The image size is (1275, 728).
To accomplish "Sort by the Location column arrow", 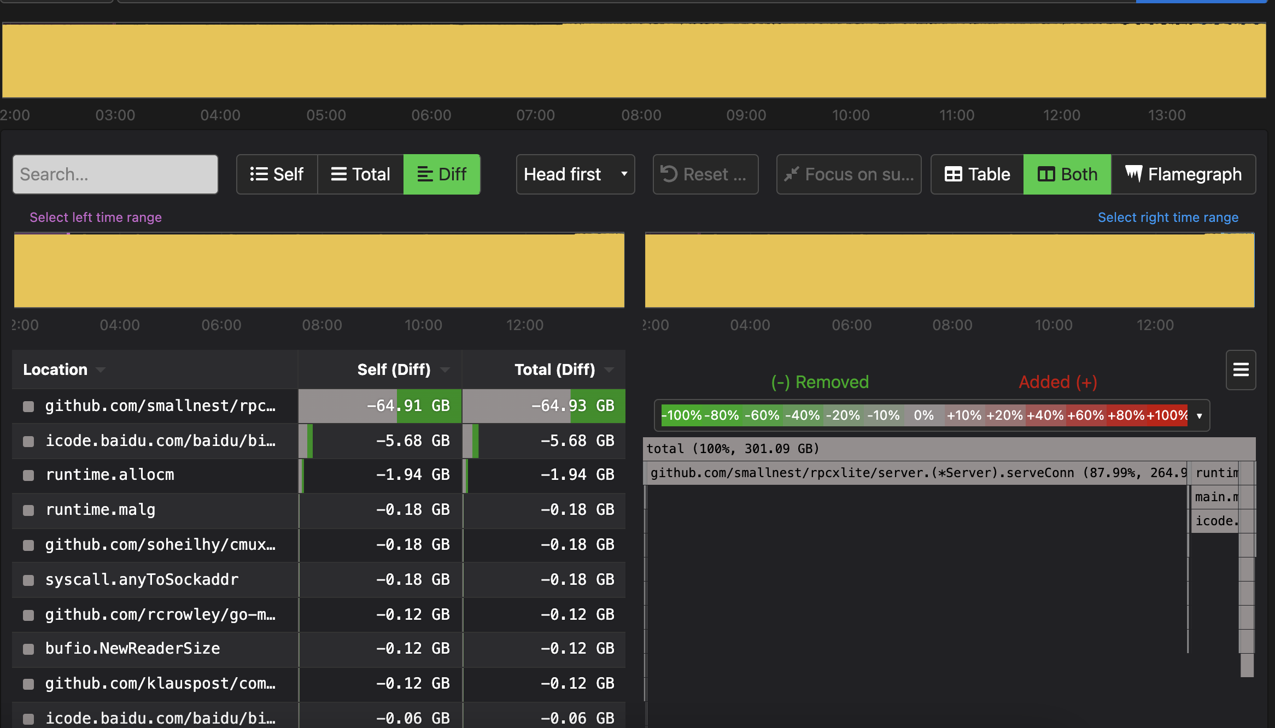I will click(x=101, y=370).
